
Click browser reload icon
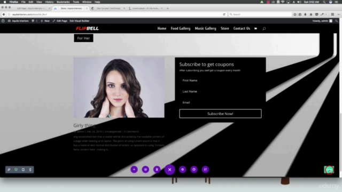[x=224, y=14]
